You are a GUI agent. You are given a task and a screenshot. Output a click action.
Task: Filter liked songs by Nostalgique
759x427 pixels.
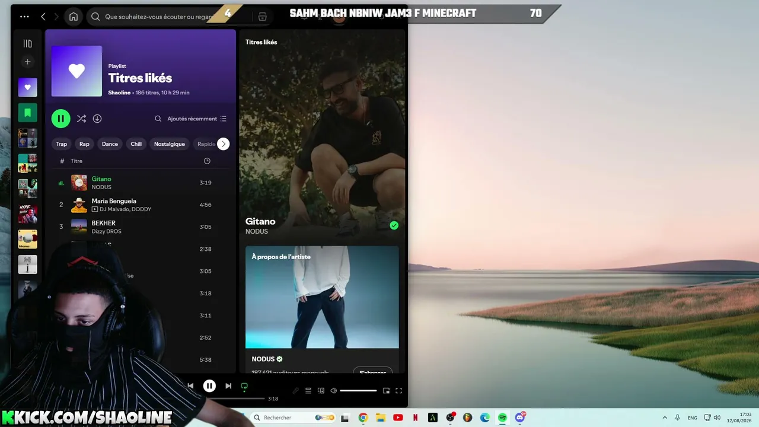170,144
